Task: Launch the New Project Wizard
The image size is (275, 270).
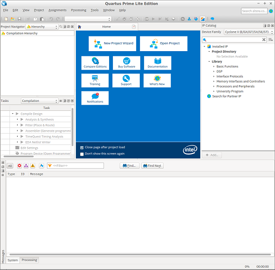Action: pos(112,44)
